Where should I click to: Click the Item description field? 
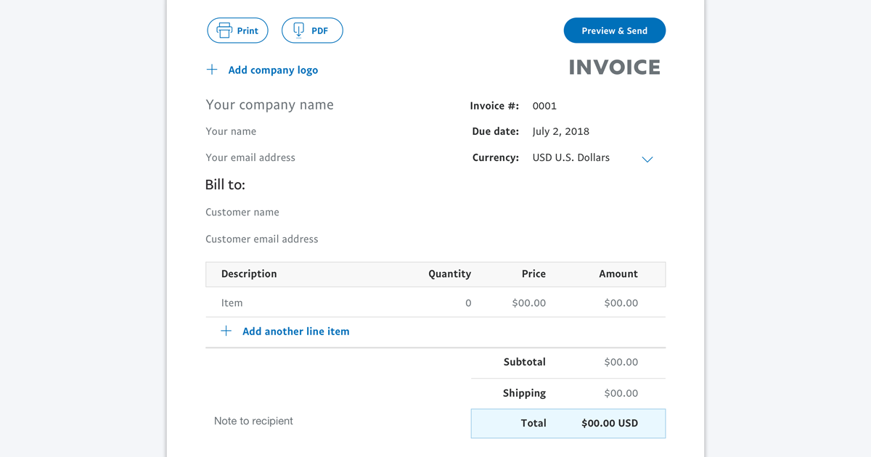232,302
